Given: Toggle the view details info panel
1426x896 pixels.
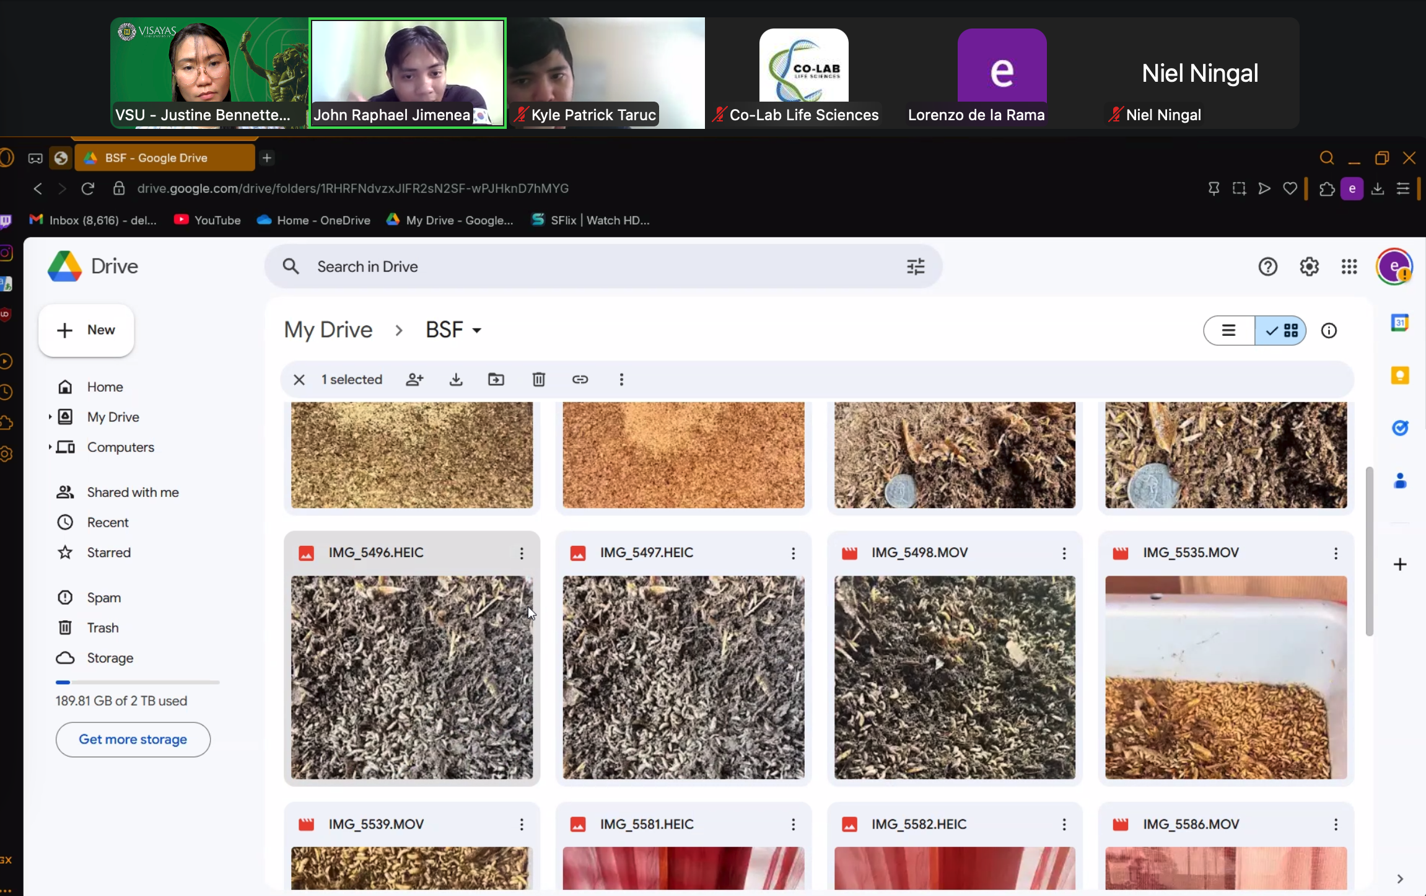Looking at the screenshot, I should 1329,330.
